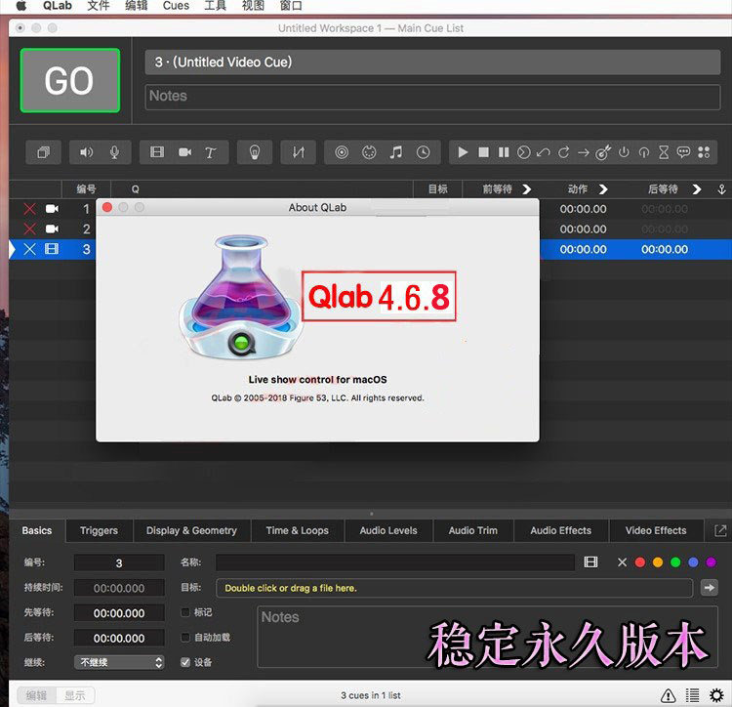The image size is (732, 707).
Task: Expand the 前等待 pre-wait column arrow
Action: click(527, 189)
